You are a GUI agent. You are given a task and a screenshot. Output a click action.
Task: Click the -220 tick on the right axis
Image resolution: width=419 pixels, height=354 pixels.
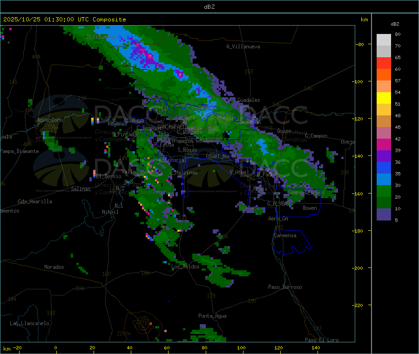[358, 306]
